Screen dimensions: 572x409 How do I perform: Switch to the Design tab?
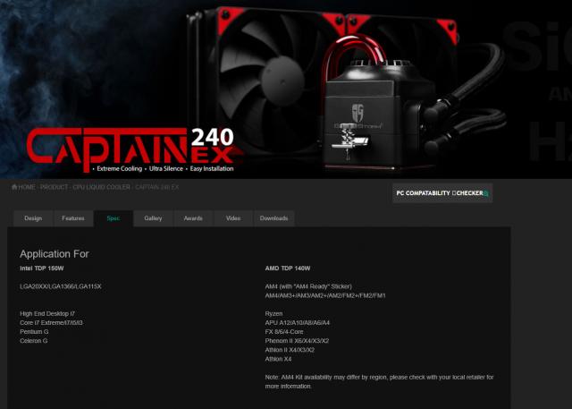pyautogui.click(x=33, y=218)
